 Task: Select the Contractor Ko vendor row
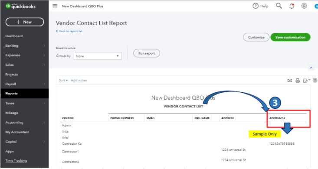(x=72, y=144)
